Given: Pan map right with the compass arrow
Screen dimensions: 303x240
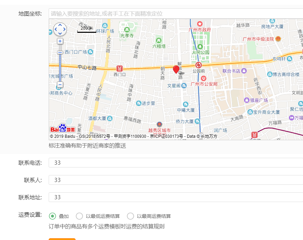Looking at the screenshot, I should 65,29.
